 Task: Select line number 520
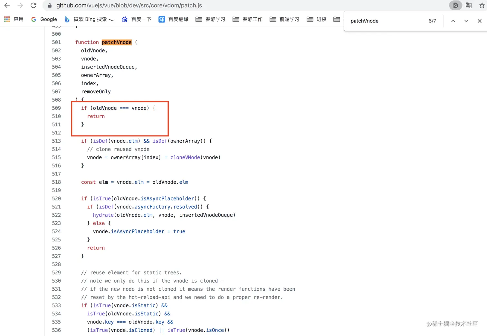coord(56,199)
